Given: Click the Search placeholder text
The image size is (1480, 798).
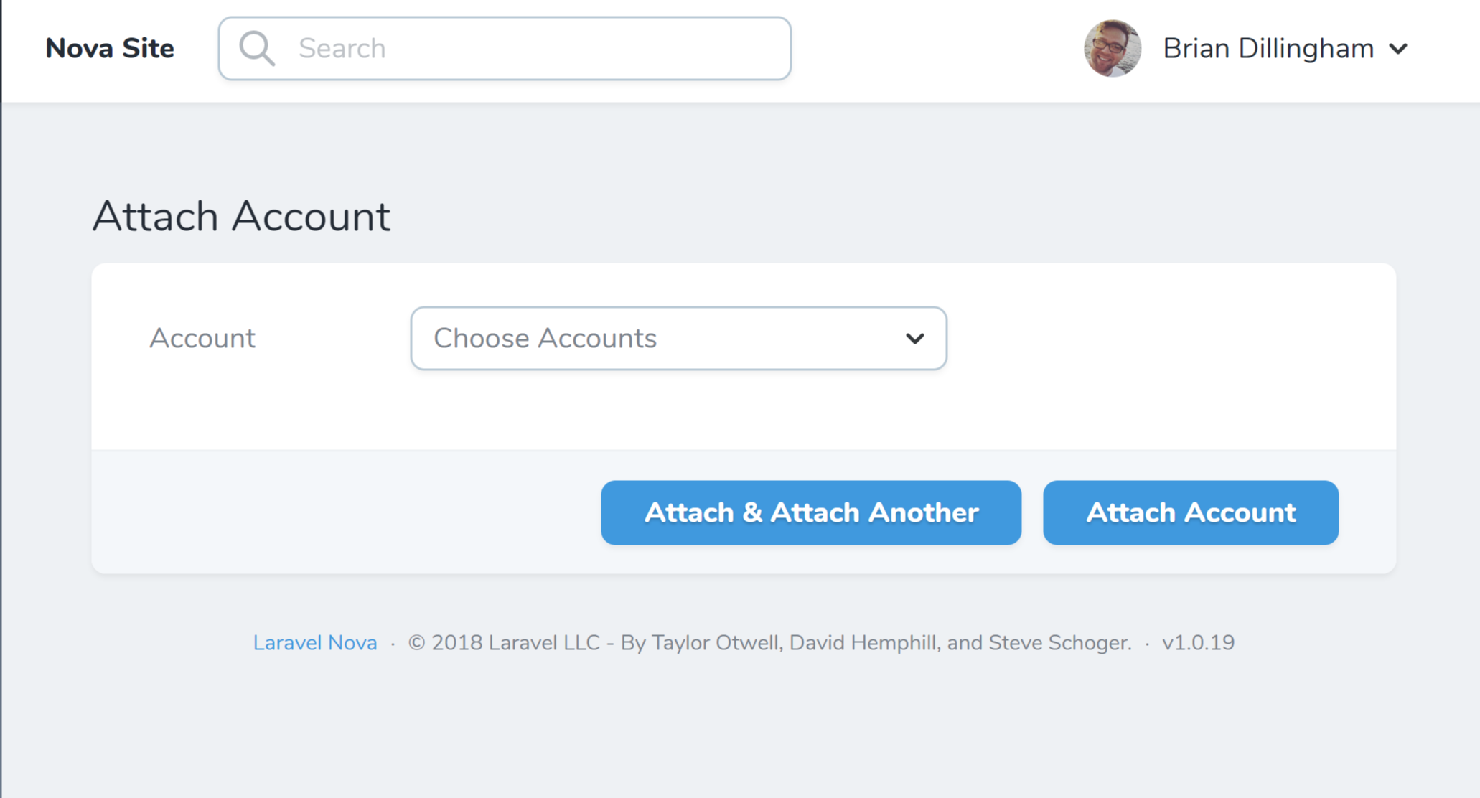Looking at the screenshot, I should tap(342, 48).
